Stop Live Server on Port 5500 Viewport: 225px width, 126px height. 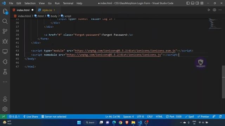point(174,117)
